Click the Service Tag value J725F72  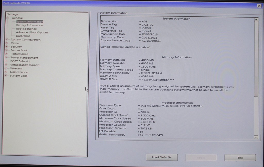pyautogui.click(x=147, y=25)
